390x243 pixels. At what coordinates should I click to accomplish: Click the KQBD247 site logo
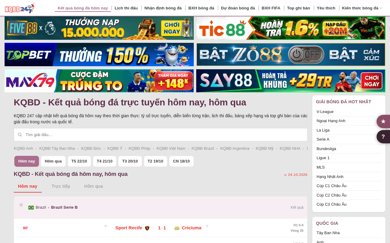tap(20, 8)
